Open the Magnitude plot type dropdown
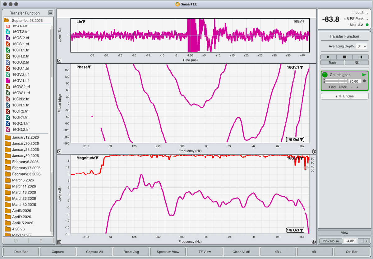Screen dimensions: 373x259 click(87, 158)
